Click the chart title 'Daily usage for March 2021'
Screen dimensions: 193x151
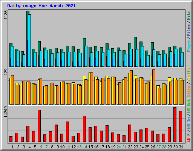coord(41,6)
